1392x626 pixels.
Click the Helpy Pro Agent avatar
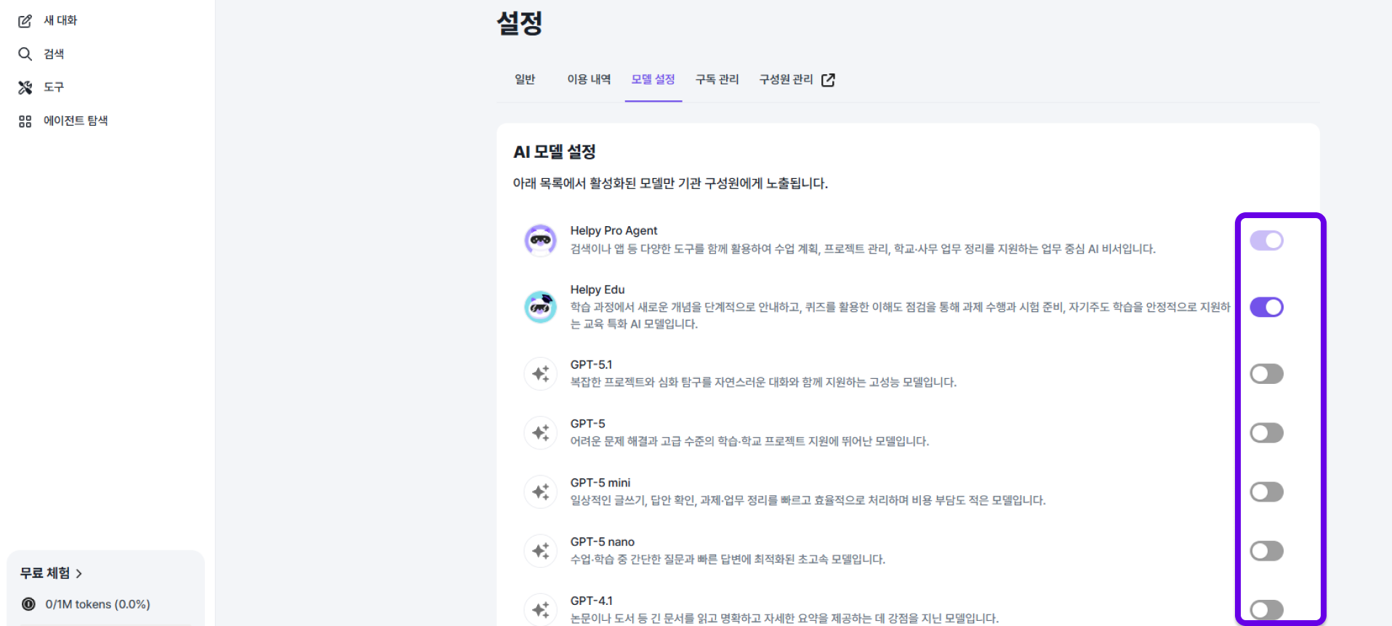click(540, 240)
